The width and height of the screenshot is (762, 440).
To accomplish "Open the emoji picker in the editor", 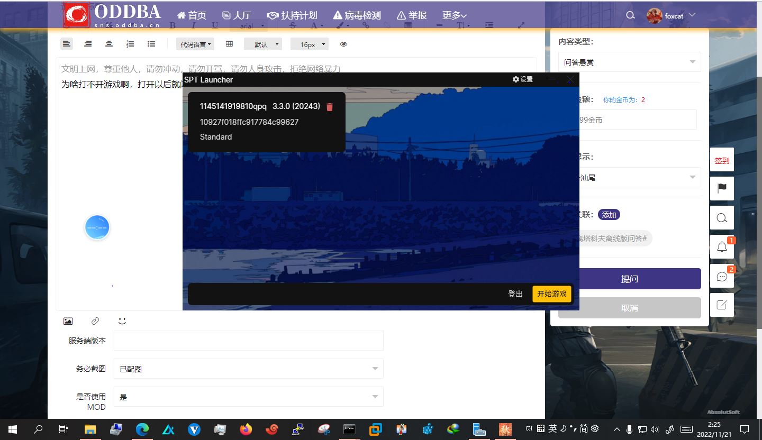I will pos(122,320).
